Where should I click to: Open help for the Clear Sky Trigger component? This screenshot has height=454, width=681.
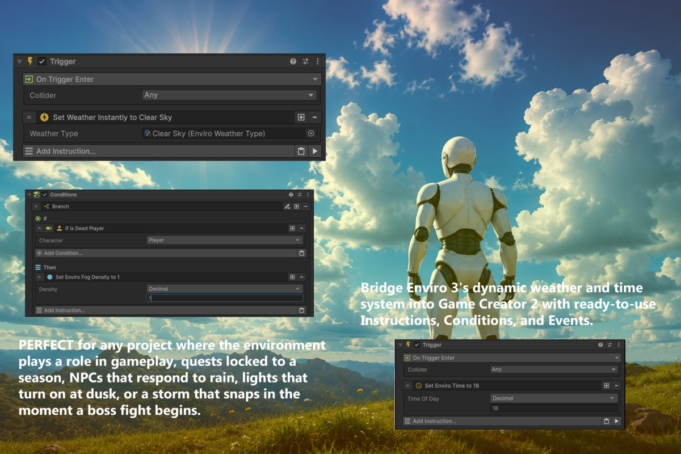pos(293,61)
